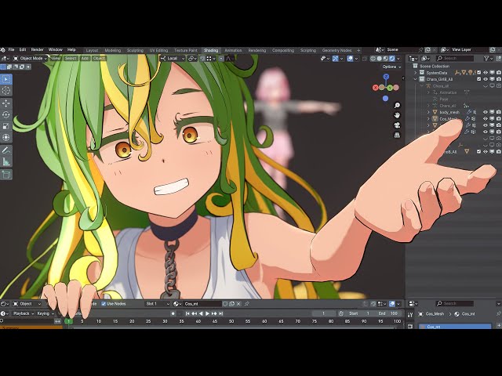Add a new workspace with plus button
The width and height of the screenshot is (502, 376).
click(x=358, y=50)
